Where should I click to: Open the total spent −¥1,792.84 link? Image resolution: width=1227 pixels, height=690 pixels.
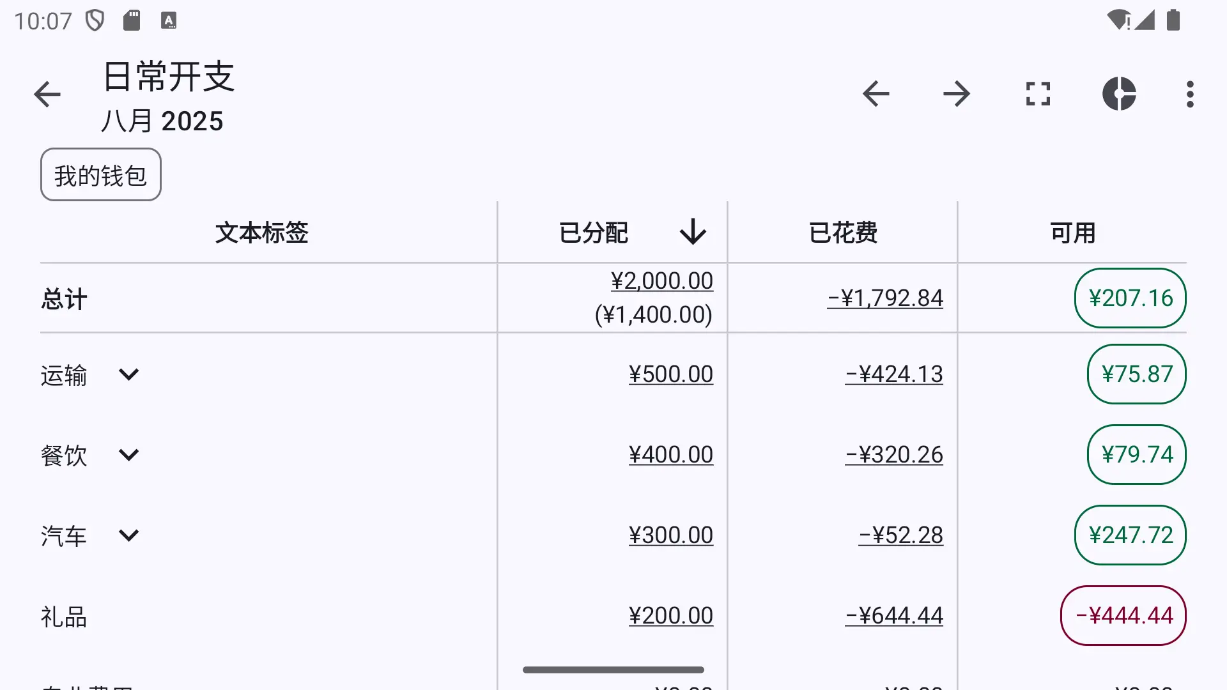point(885,298)
